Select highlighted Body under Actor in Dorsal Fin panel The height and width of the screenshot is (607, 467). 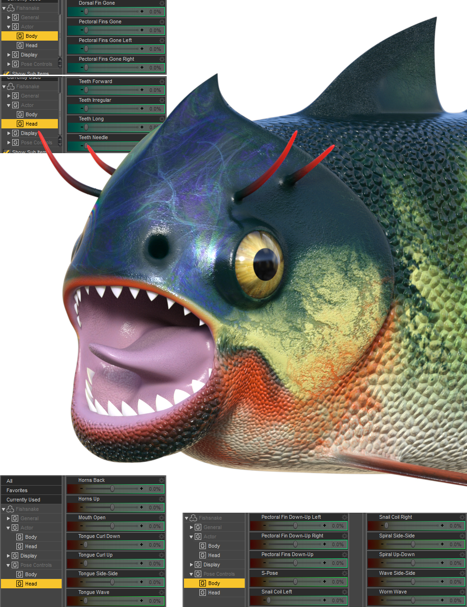[30, 36]
